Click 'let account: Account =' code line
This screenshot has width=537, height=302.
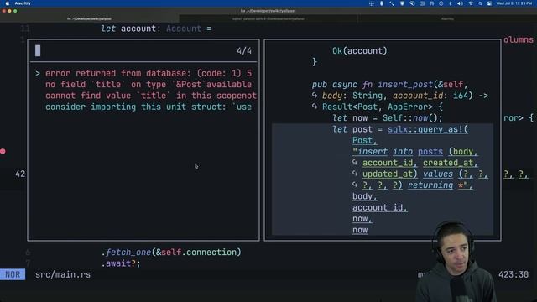click(x=156, y=29)
